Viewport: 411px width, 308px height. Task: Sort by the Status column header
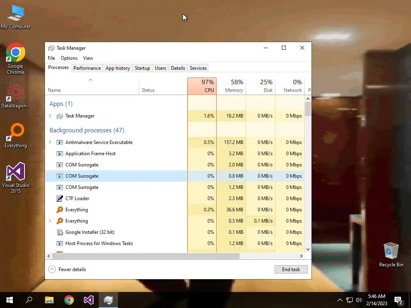click(x=163, y=87)
